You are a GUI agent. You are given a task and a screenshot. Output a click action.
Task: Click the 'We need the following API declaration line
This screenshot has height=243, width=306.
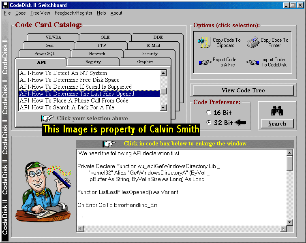pos(128,153)
